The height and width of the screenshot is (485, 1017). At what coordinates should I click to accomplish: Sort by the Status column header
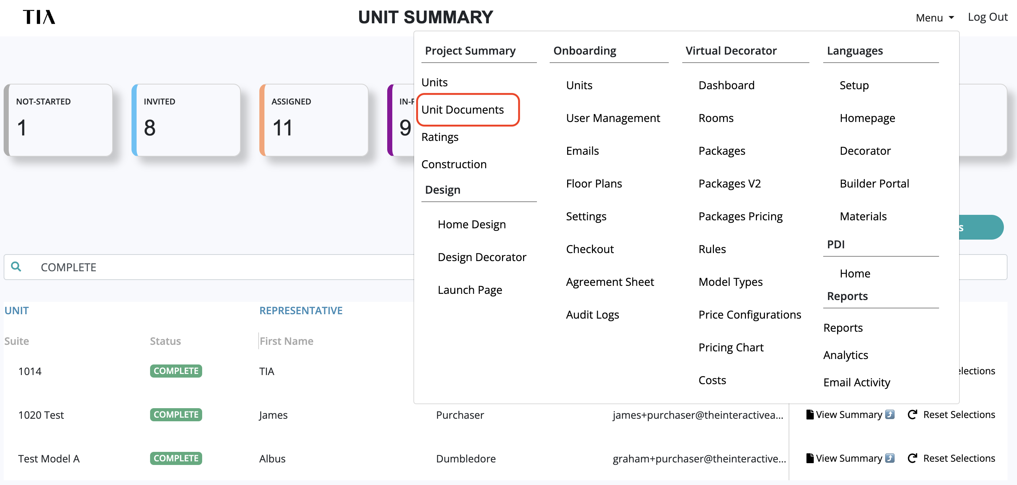click(x=165, y=341)
